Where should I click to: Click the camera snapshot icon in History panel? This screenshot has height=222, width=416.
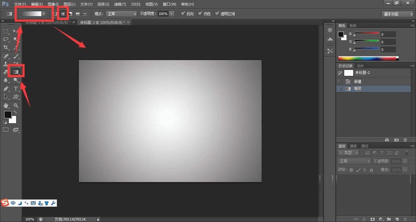396,140
